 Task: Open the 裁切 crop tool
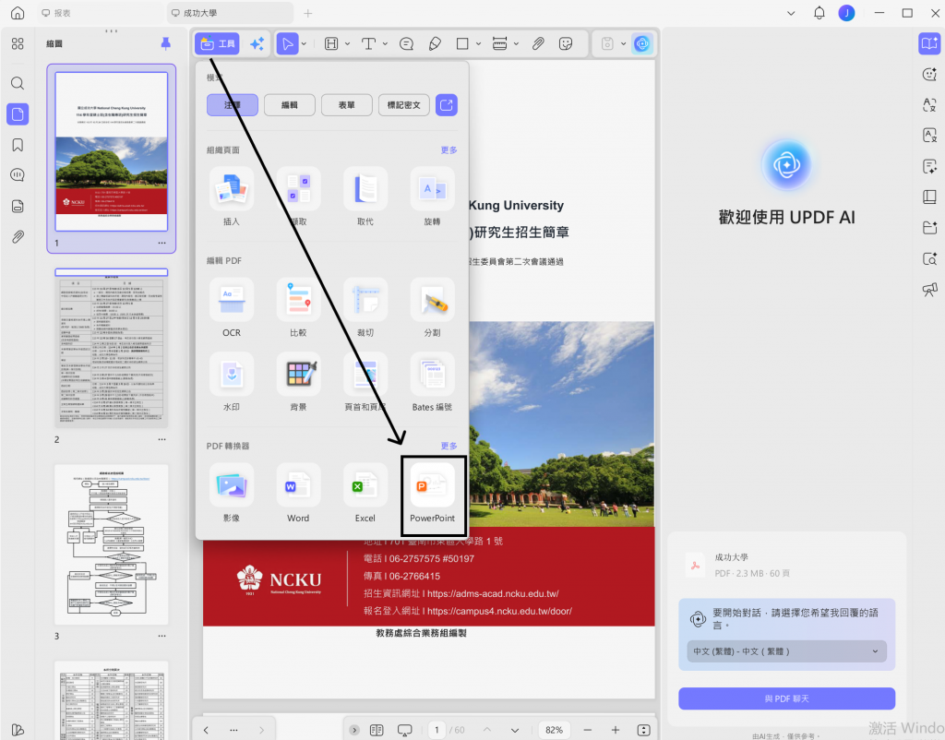point(365,308)
